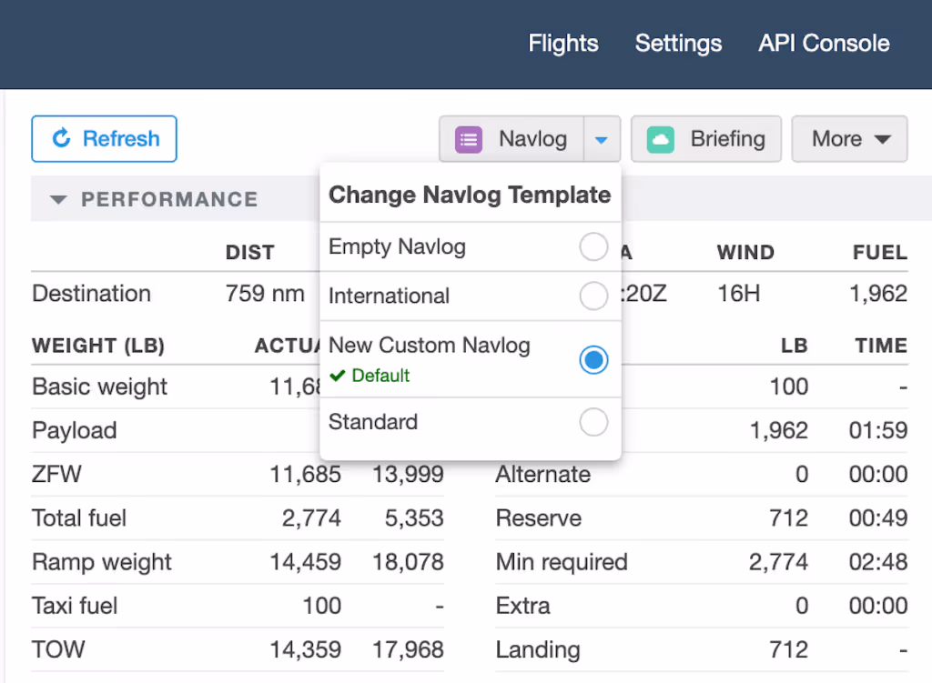Click the PERFORMANCE section header
932x683 pixels.
169,199
